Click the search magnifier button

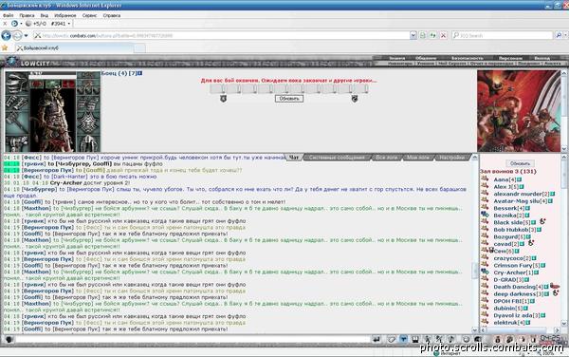559,35
